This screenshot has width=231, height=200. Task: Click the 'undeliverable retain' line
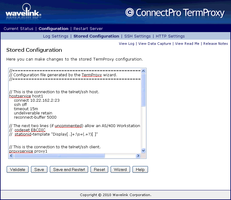tap(33, 113)
